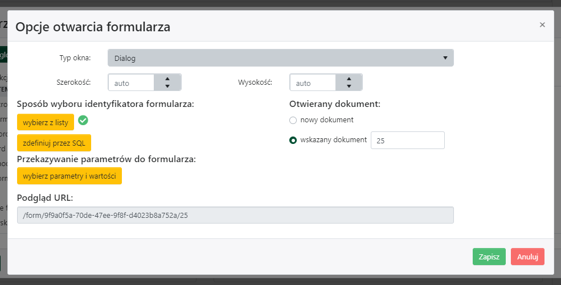Focus the Wysokość input field
Screen dimensions: 561x285
pyautogui.click(x=314, y=83)
